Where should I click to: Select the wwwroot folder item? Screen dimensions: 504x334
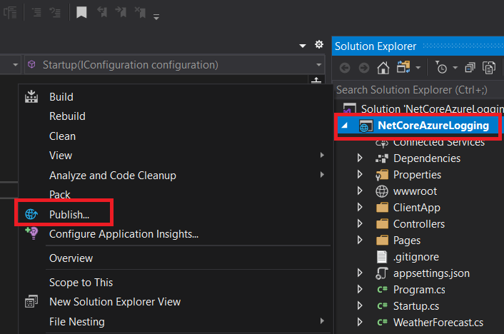[x=415, y=191]
